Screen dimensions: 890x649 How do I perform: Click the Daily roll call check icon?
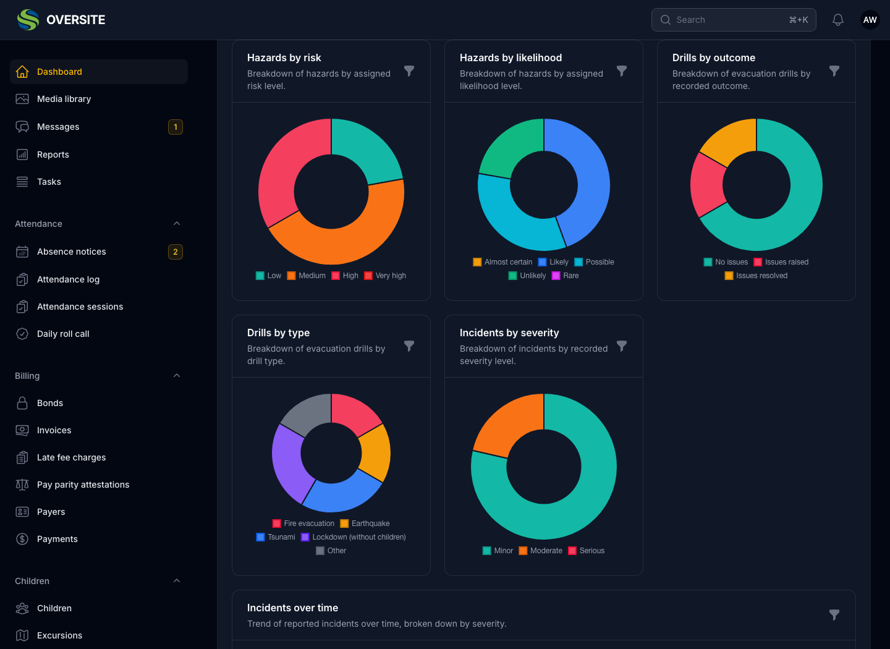tap(22, 334)
